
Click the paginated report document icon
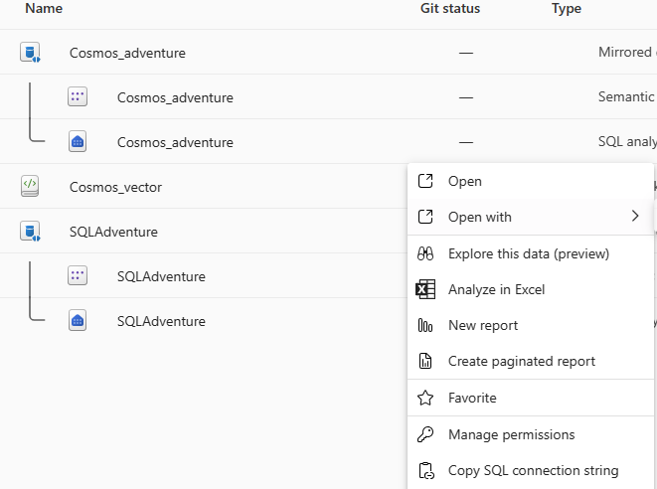pyautogui.click(x=425, y=361)
